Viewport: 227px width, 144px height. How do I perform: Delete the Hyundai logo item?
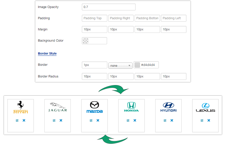pyautogui.click(x=172, y=120)
